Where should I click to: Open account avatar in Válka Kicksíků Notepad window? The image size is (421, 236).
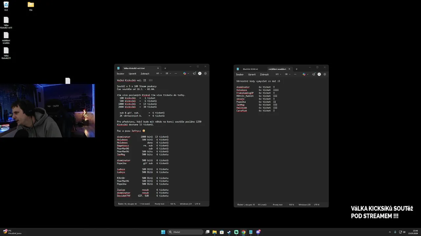click(x=200, y=73)
